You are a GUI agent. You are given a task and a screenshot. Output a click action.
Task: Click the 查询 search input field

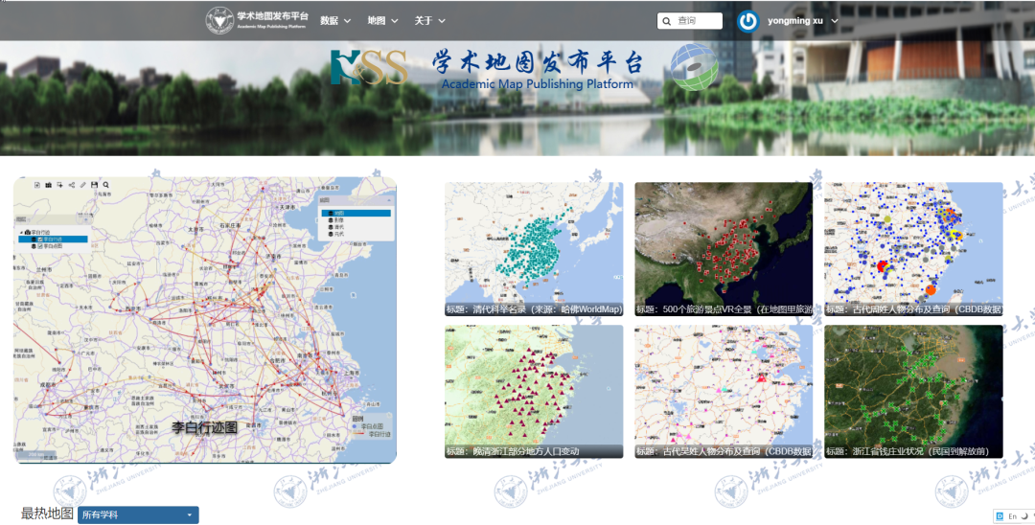pos(690,21)
